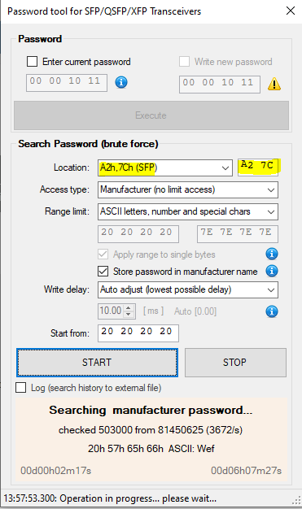Click the Start from hex field
Screen dimensions: 302x509
(138, 333)
